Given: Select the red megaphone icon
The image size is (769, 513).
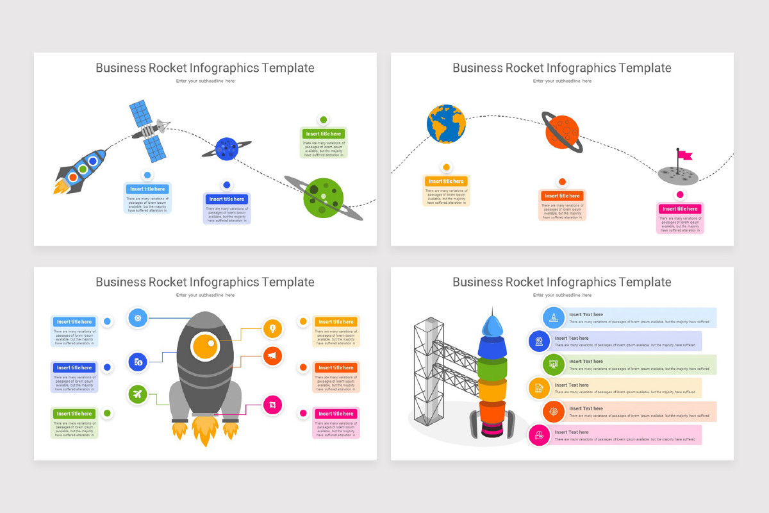Looking at the screenshot, I should (x=272, y=356).
